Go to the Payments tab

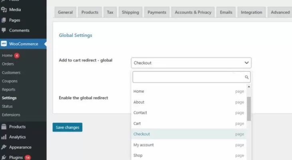coord(157,12)
